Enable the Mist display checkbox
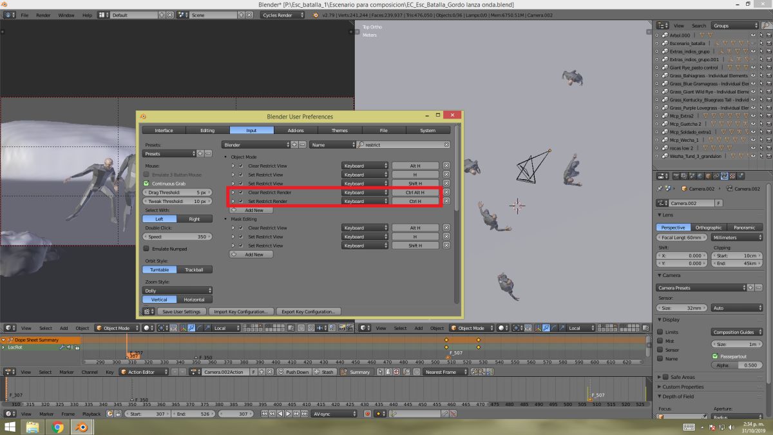 click(660, 341)
